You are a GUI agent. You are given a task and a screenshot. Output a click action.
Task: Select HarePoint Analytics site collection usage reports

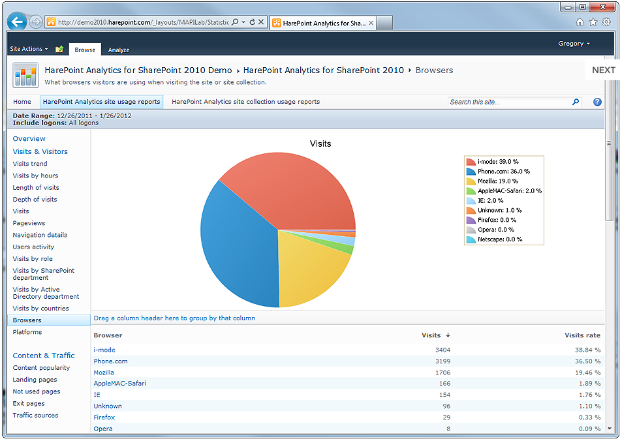click(245, 102)
